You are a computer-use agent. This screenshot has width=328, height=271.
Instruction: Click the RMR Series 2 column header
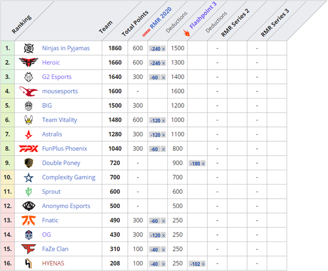[x=235, y=23]
